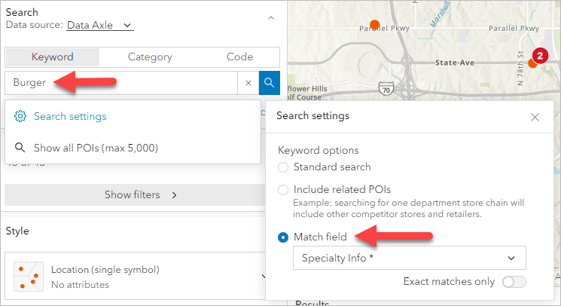This screenshot has width=561, height=306.
Task: Click the blue magnifier search button
Action: tap(269, 83)
